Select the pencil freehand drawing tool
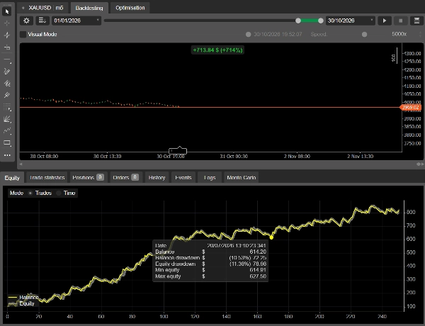The image size is (425, 326). pos(7,71)
